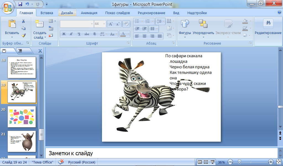Open the Editing binoculars icon
Viewport: 283px width, 166px height.
[268, 23]
